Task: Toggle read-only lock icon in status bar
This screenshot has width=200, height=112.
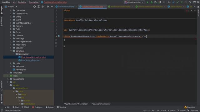Action: [188, 110]
